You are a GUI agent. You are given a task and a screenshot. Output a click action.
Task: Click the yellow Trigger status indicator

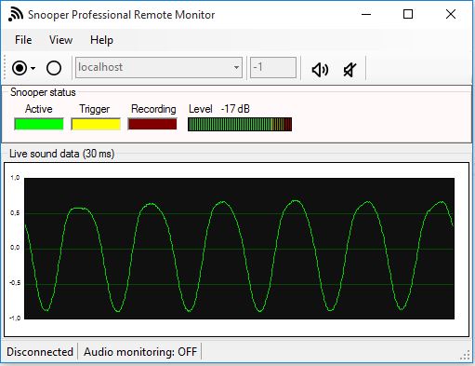[x=96, y=124]
